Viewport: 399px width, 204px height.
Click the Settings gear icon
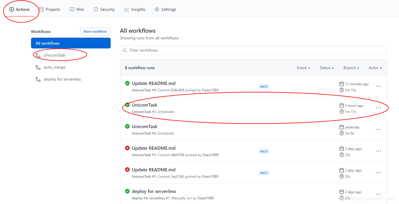[157, 9]
